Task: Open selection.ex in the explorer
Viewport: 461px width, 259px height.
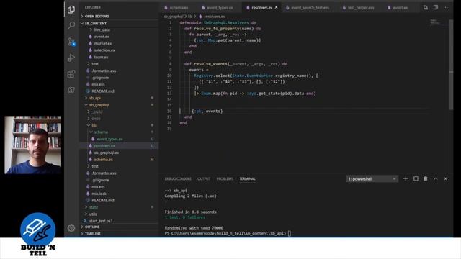Action: (104, 50)
